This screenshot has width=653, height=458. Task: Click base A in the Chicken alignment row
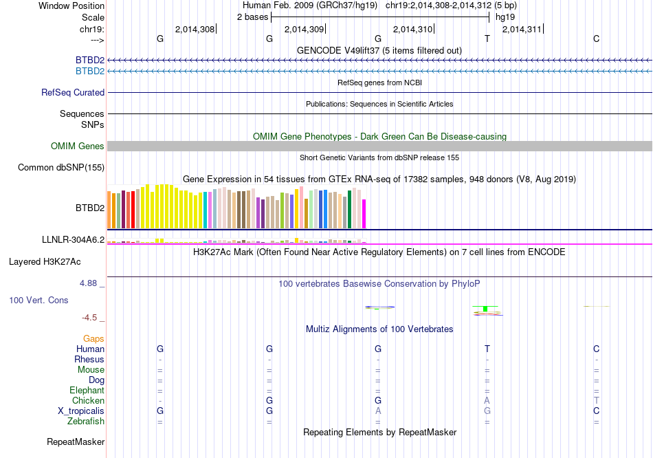(487, 400)
